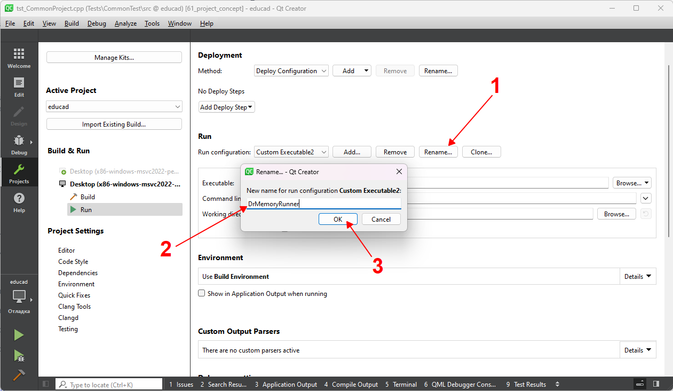The image size is (673, 391).
Task: Open Code Style project settings
Action: pos(73,261)
